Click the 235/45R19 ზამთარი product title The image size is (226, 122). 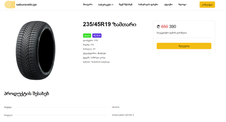click(x=109, y=25)
